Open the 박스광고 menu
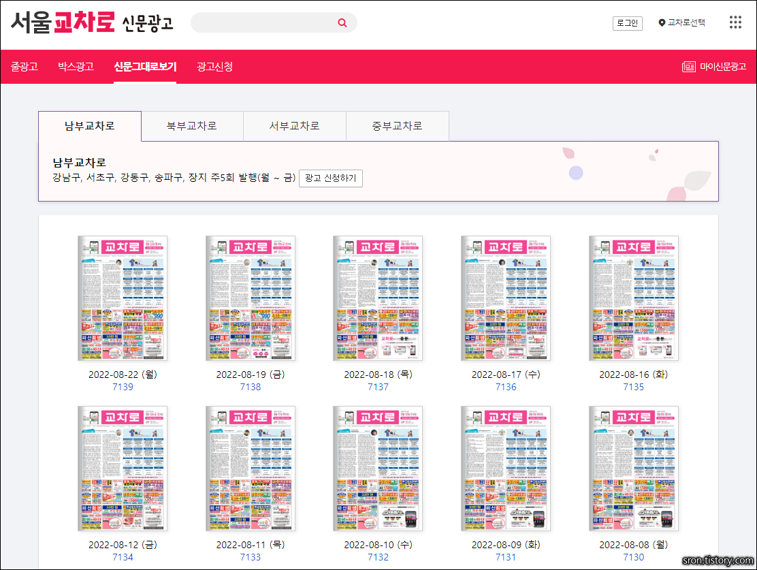The width and height of the screenshot is (757, 570). pos(76,67)
